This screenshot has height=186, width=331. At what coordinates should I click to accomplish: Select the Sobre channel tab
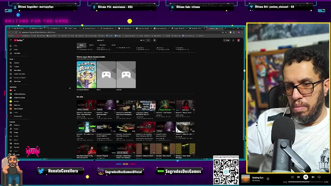(x=114, y=45)
